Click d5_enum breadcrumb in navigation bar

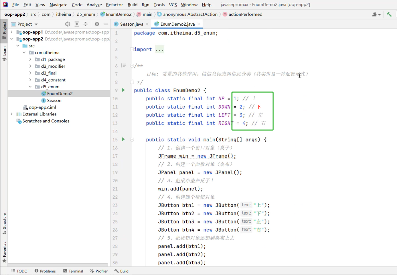[x=86, y=14]
